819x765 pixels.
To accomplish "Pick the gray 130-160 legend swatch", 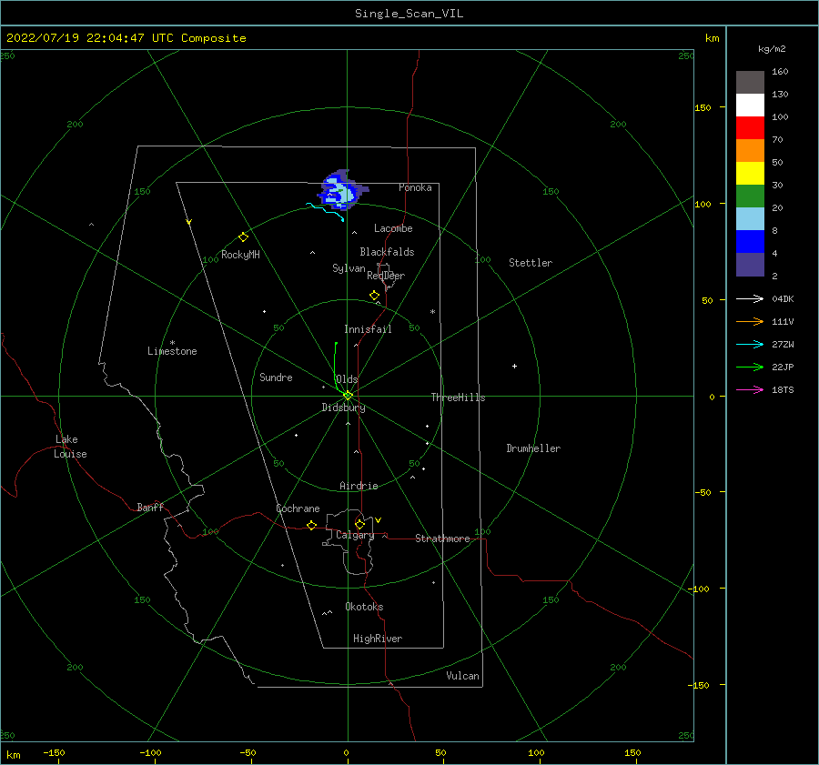I will (750, 83).
